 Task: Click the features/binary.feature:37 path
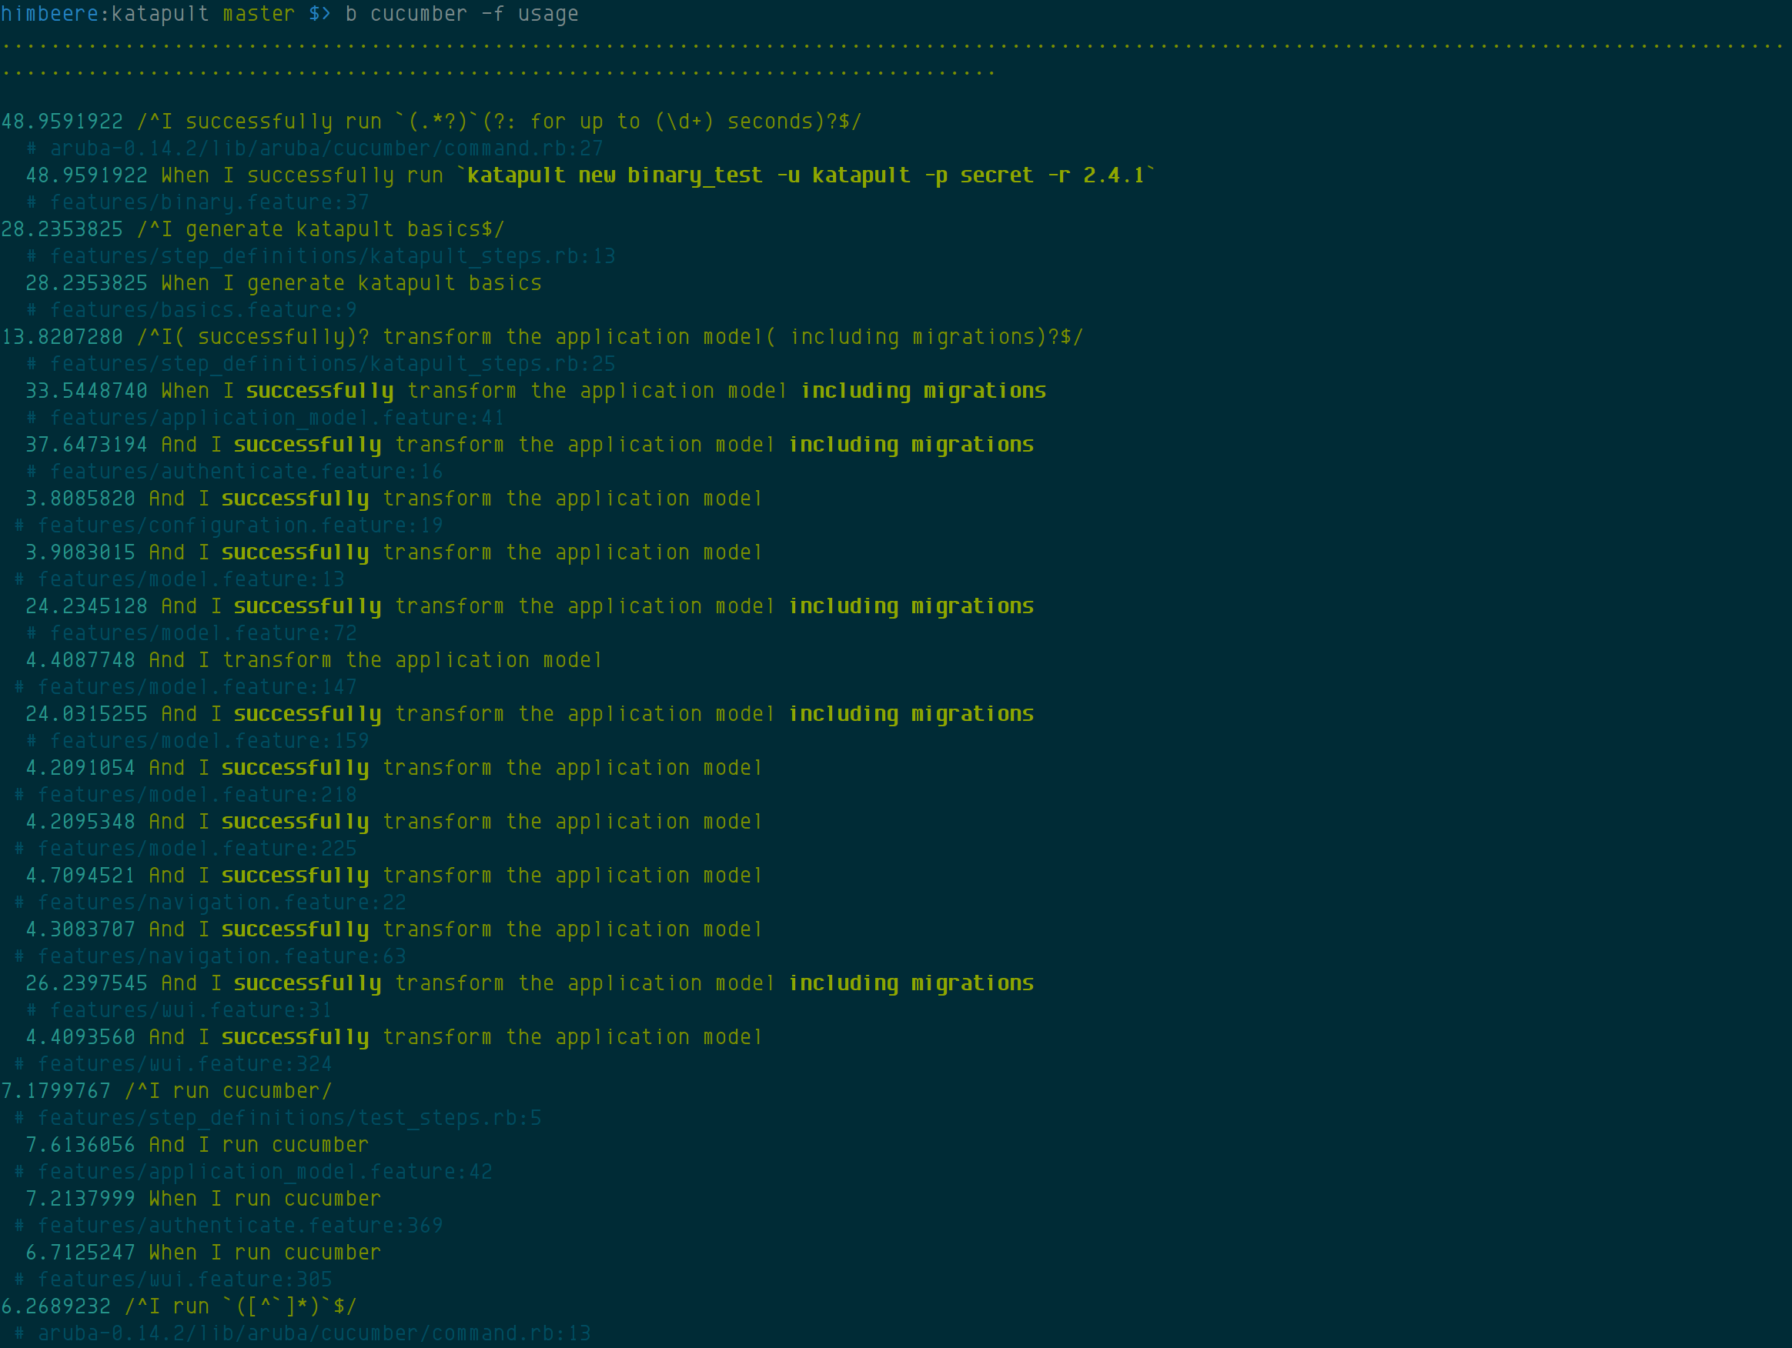click(209, 202)
